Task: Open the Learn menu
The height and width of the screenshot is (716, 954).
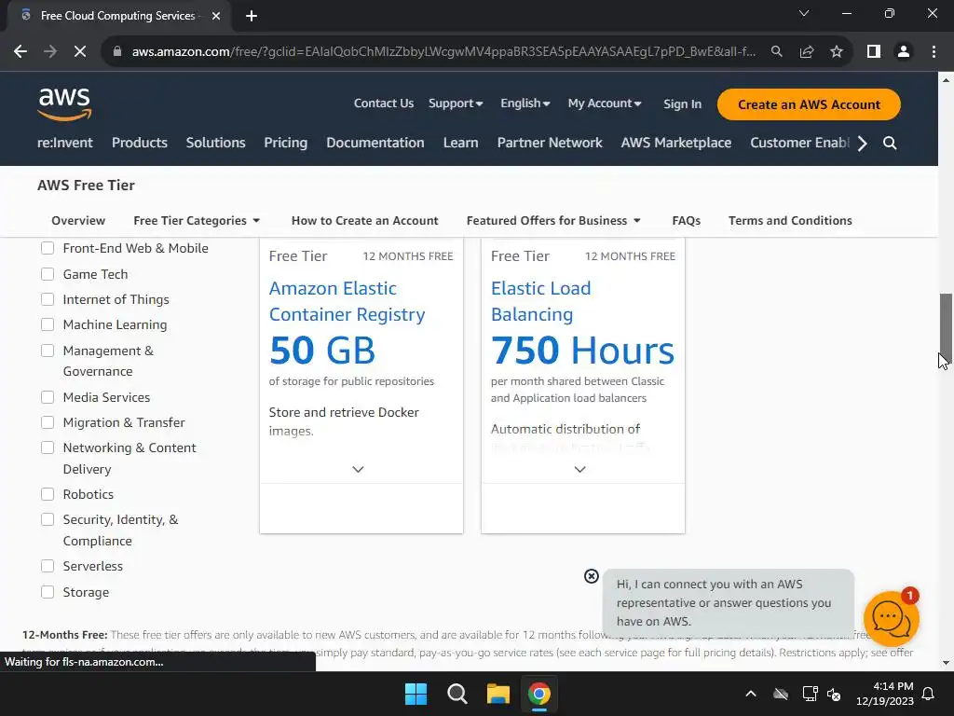Action: [460, 143]
